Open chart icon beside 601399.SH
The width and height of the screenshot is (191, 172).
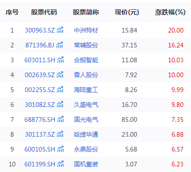(60, 164)
